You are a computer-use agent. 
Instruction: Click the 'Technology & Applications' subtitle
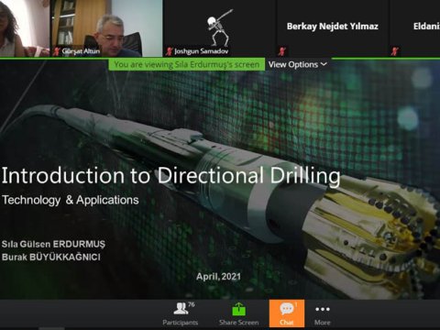[x=71, y=200]
